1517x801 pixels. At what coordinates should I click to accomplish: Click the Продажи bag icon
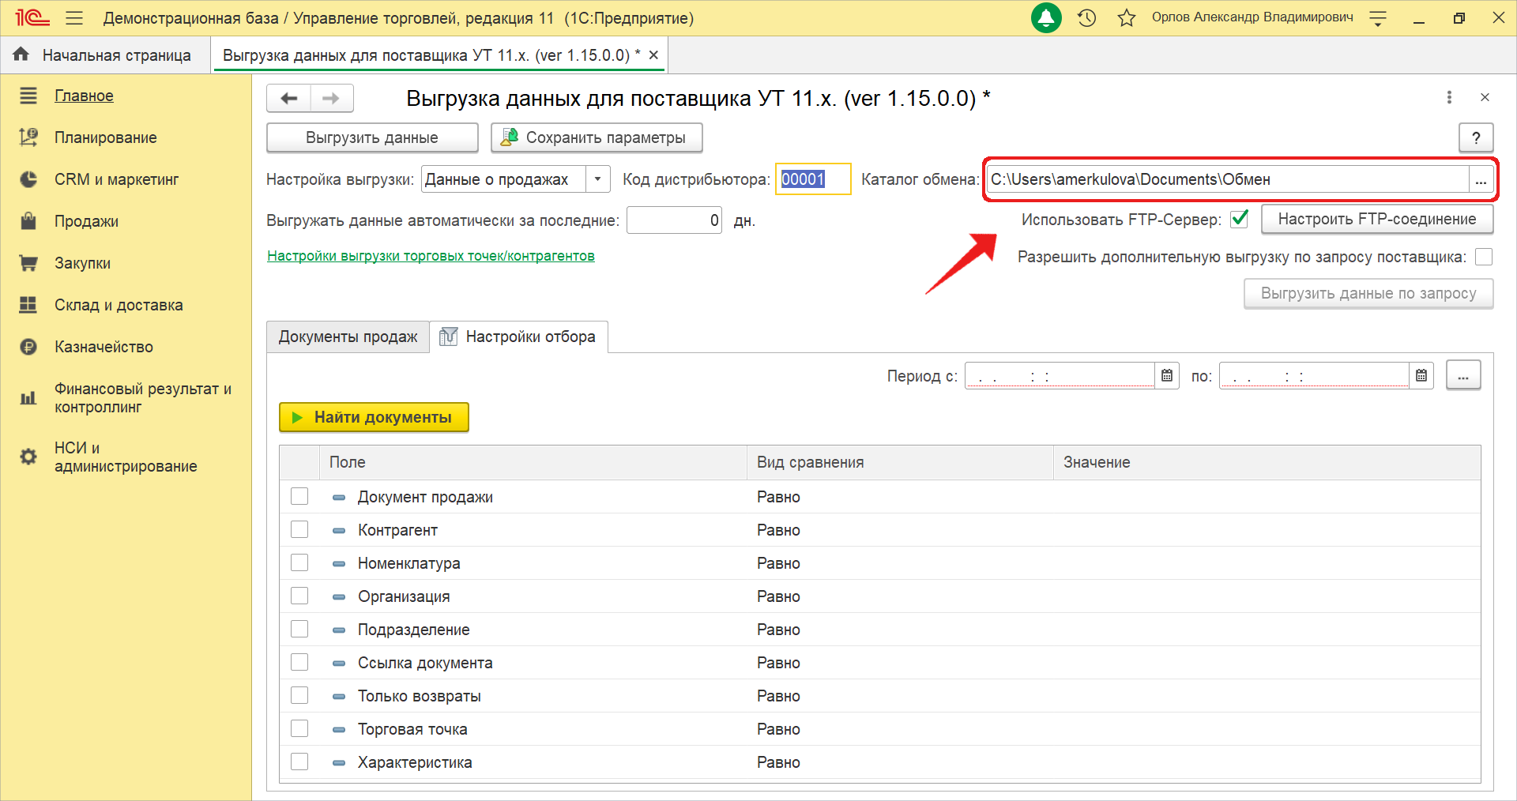[x=28, y=221]
